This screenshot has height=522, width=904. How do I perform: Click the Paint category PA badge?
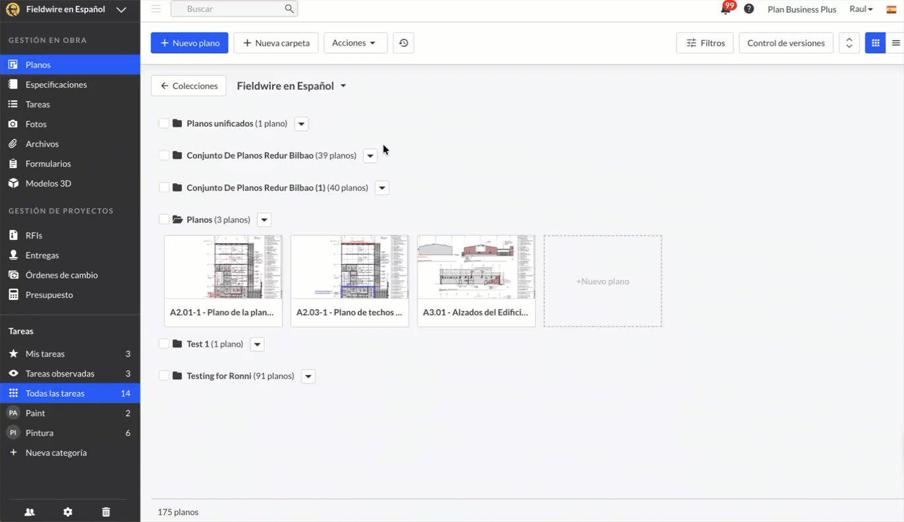click(13, 413)
